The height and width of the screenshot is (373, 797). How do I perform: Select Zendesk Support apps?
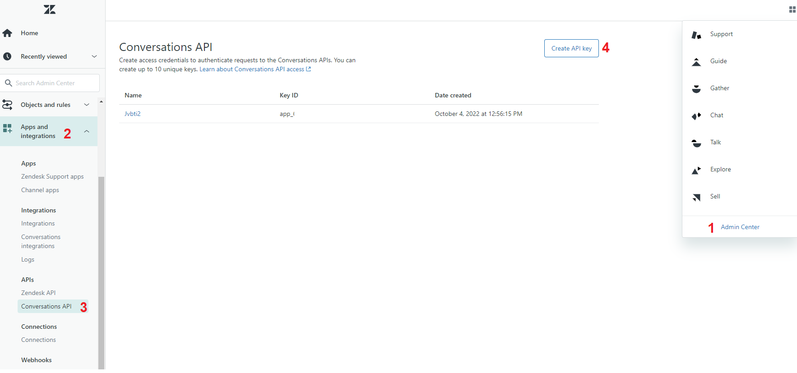click(x=52, y=176)
